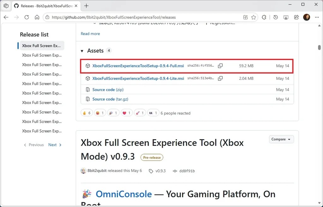The image size is (323, 207).
Task: Click file icon beside Source code (tar.gz)
Action: pyautogui.click(x=88, y=99)
